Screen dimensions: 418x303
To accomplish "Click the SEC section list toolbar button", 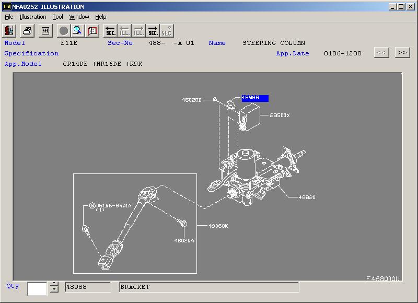I will click(x=45, y=31).
